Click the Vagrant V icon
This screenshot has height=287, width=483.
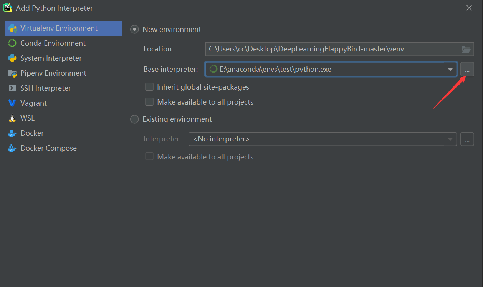(x=12, y=103)
